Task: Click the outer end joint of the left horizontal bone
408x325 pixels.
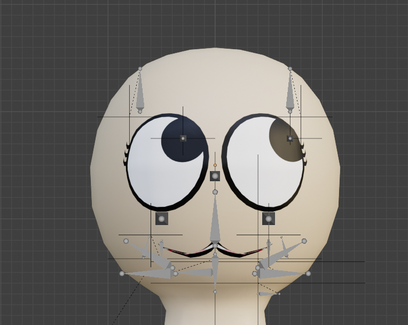Action: click(x=122, y=274)
